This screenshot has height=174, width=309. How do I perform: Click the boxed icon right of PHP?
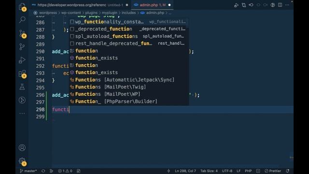(x=258, y=171)
